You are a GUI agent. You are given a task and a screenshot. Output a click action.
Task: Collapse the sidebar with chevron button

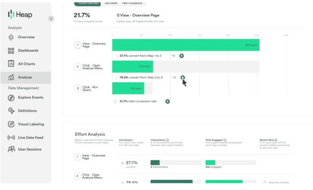click(x=51, y=19)
